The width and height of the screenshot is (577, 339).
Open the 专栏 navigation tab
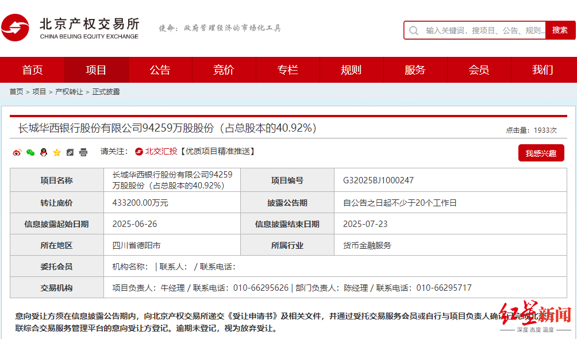287,70
